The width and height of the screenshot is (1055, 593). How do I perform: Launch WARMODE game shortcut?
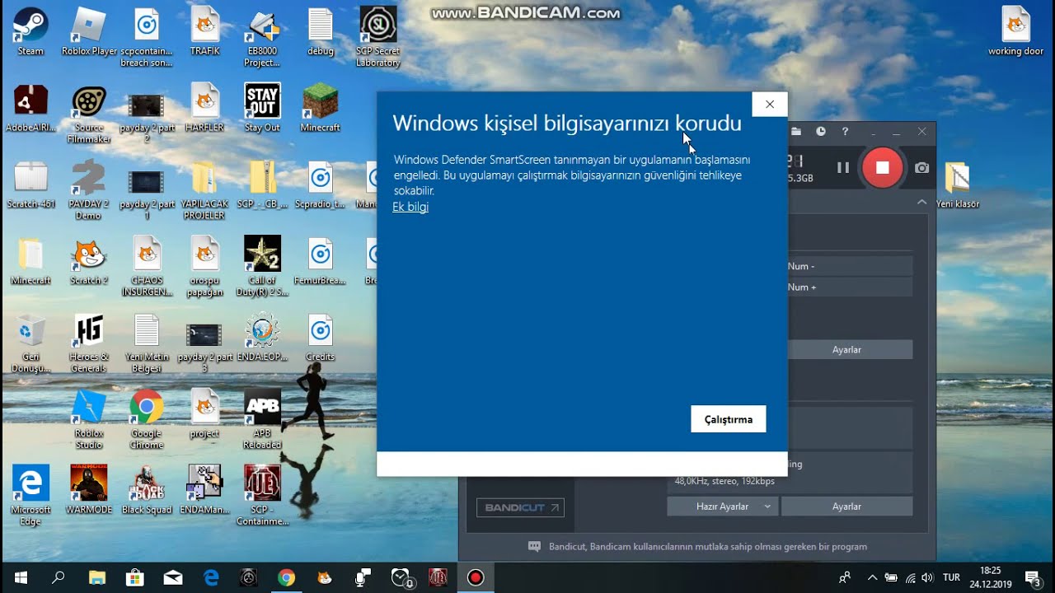pos(89,491)
